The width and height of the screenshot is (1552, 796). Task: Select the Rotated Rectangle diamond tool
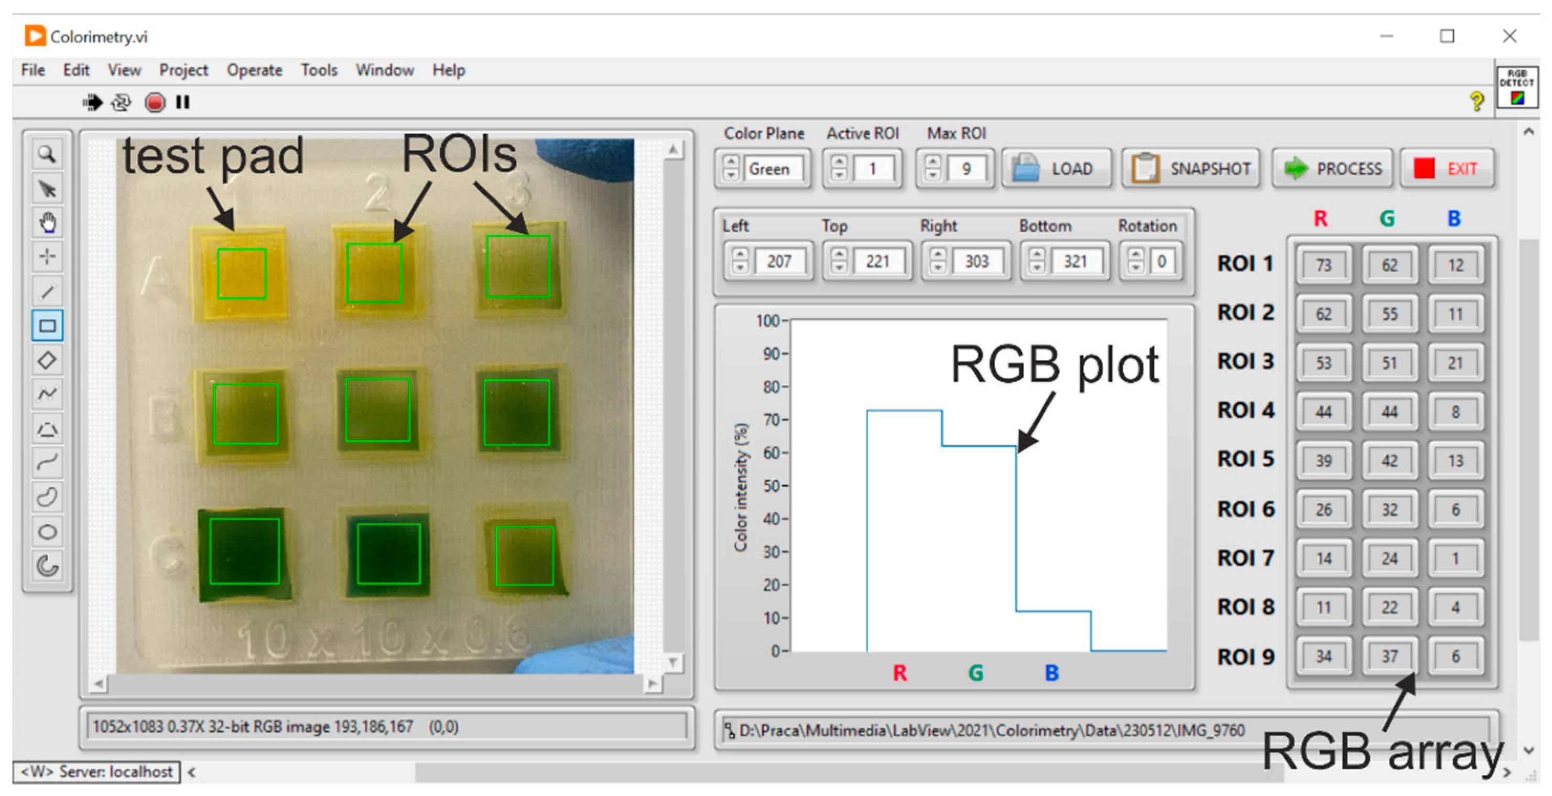(47, 360)
